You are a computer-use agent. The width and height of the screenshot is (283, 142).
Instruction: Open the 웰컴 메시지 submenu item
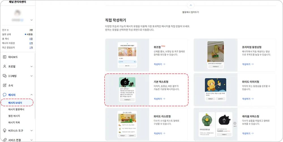click(14, 116)
